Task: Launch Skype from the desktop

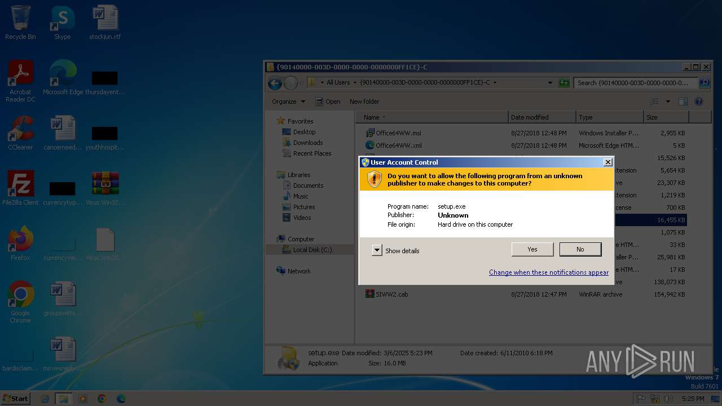Action: pos(62,23)
